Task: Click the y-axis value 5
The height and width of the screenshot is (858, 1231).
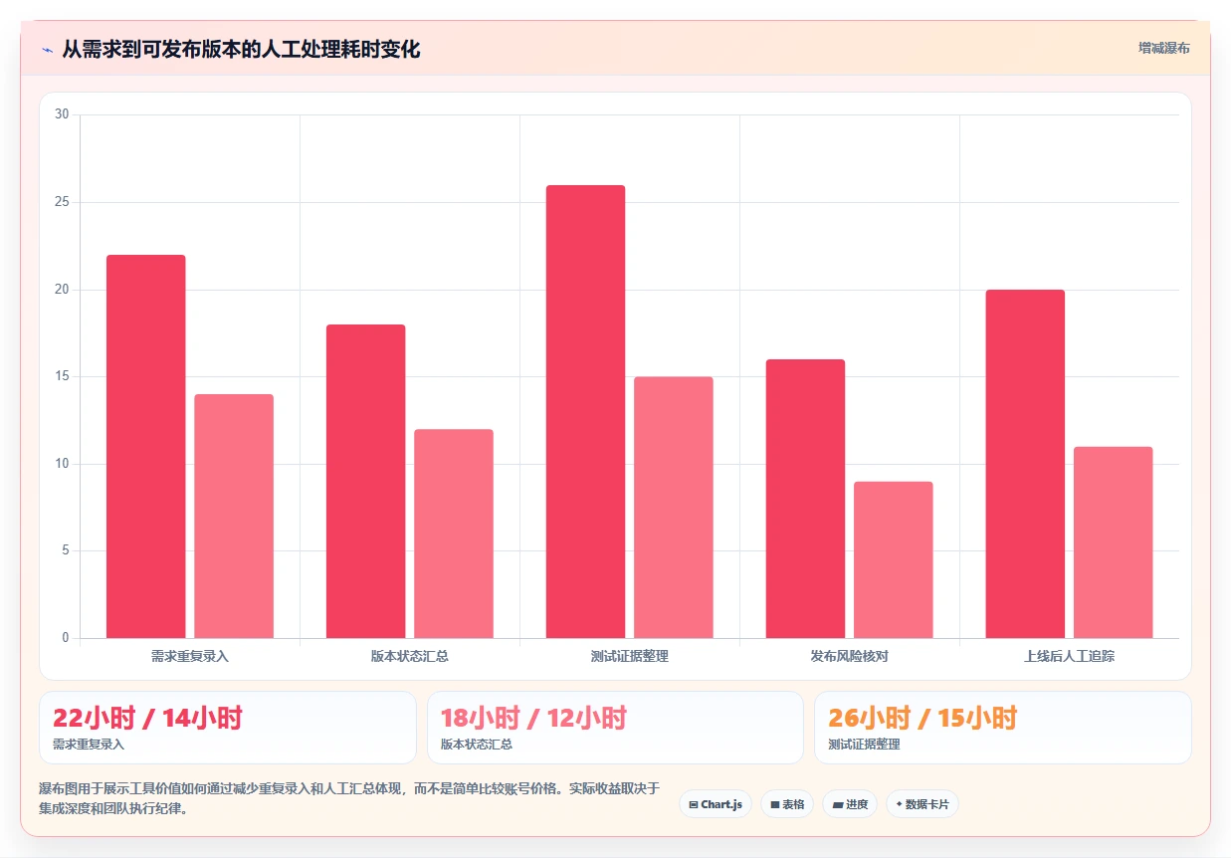Action: (x=65, y=550)
